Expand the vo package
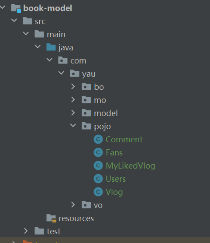The height and width of the screenshot is (243, 210). click(73, 205)
